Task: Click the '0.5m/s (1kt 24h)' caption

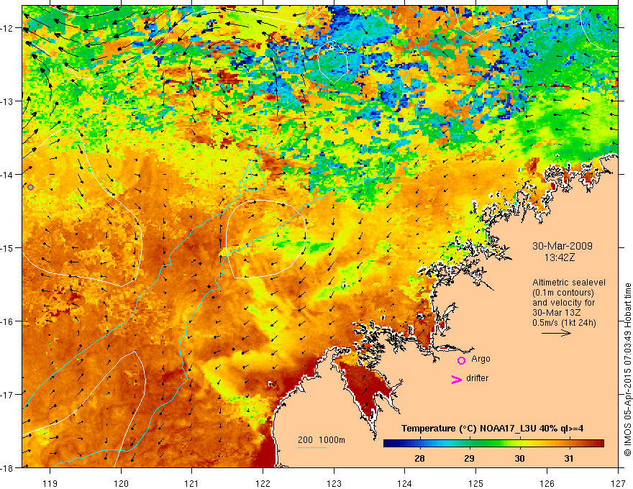Action: pyautogui.click(x=564, y=323)
